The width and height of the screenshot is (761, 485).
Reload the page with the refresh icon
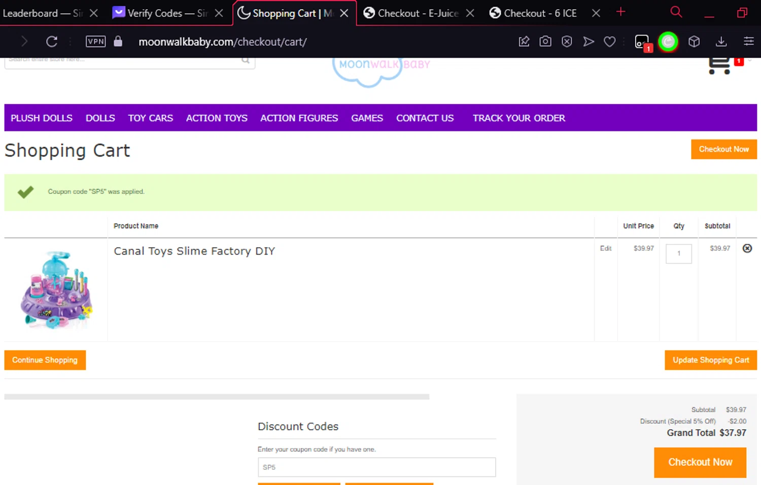(x=52, y=42)
